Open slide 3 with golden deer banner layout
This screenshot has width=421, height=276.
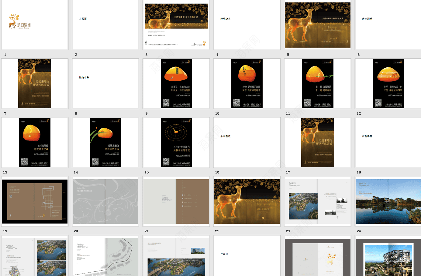[176, 25]
